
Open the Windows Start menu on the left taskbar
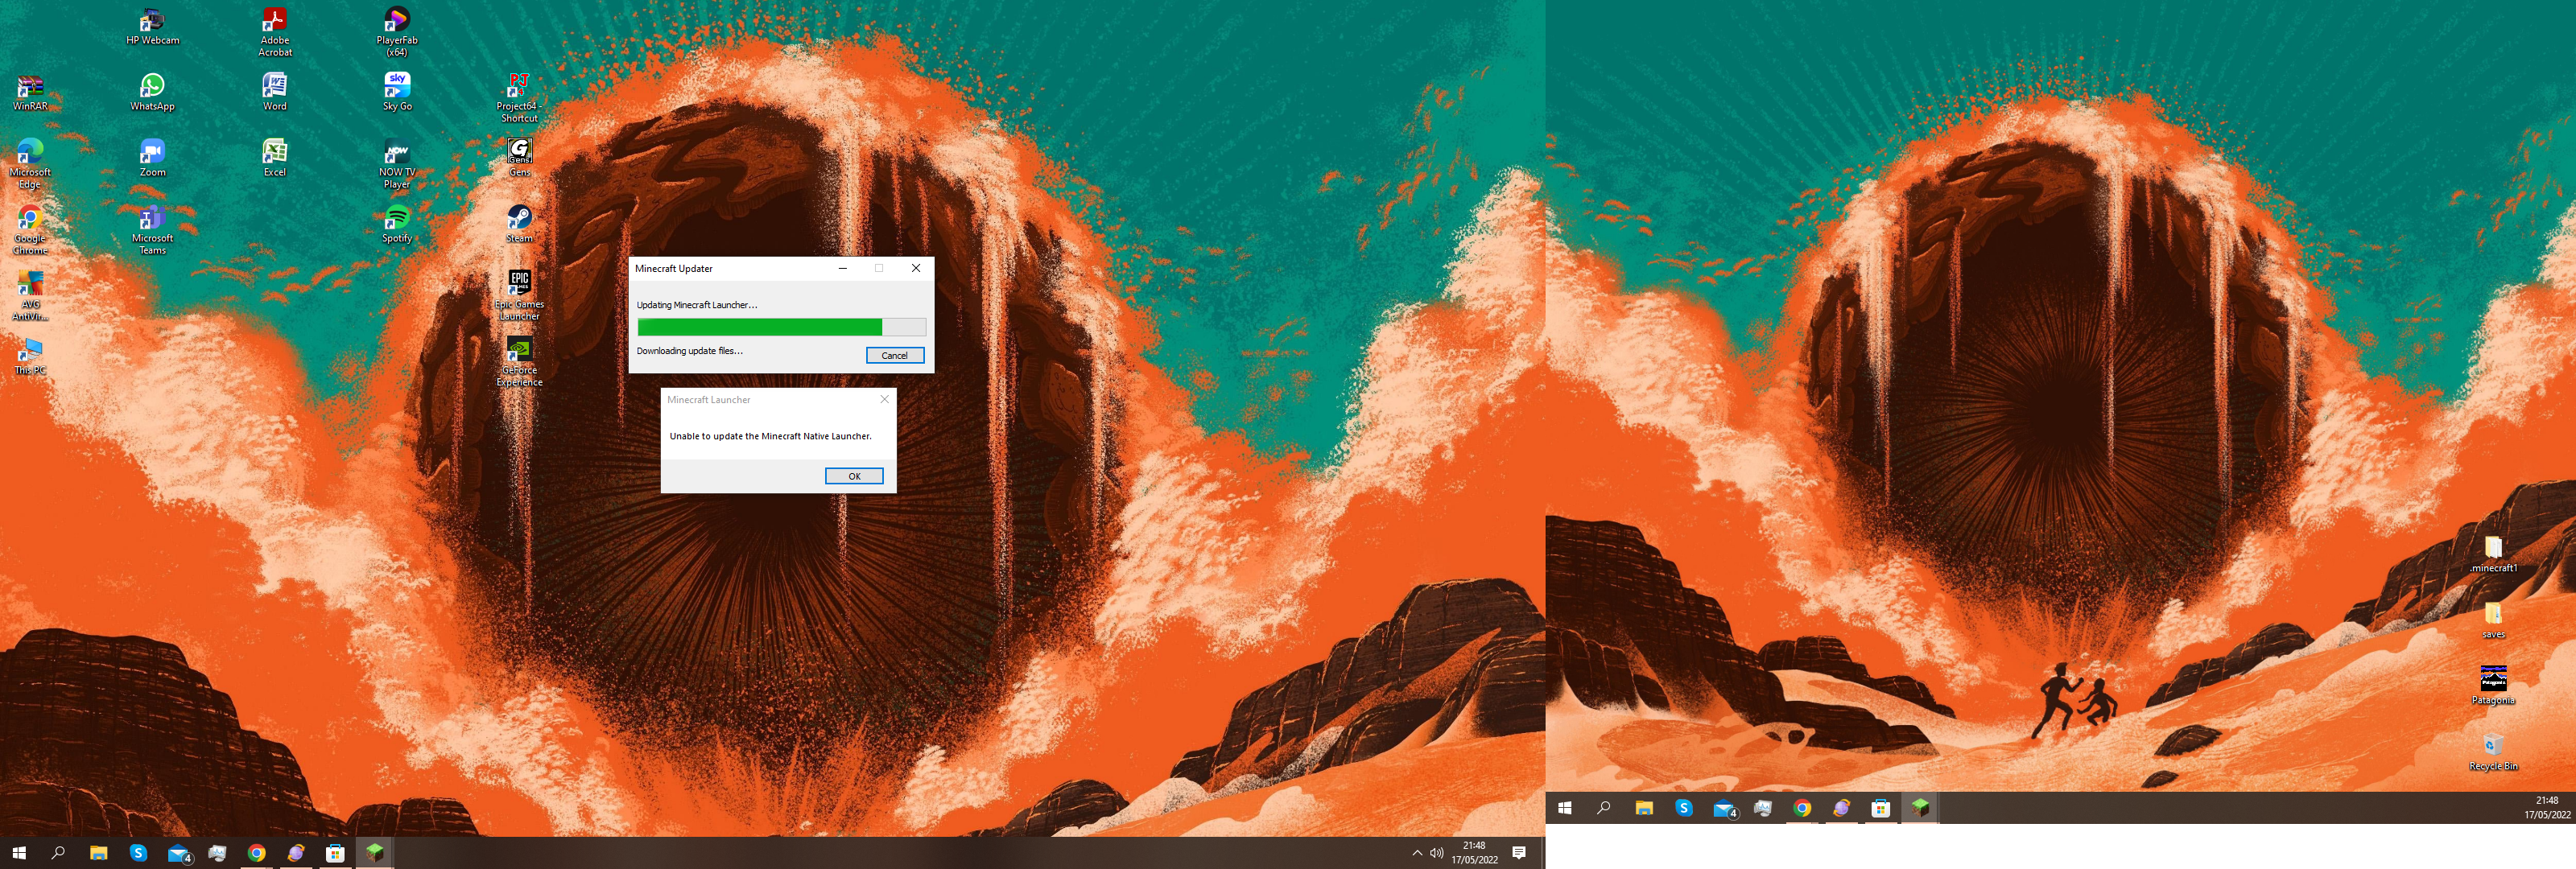pyautogui.click(x=18, y=853)
